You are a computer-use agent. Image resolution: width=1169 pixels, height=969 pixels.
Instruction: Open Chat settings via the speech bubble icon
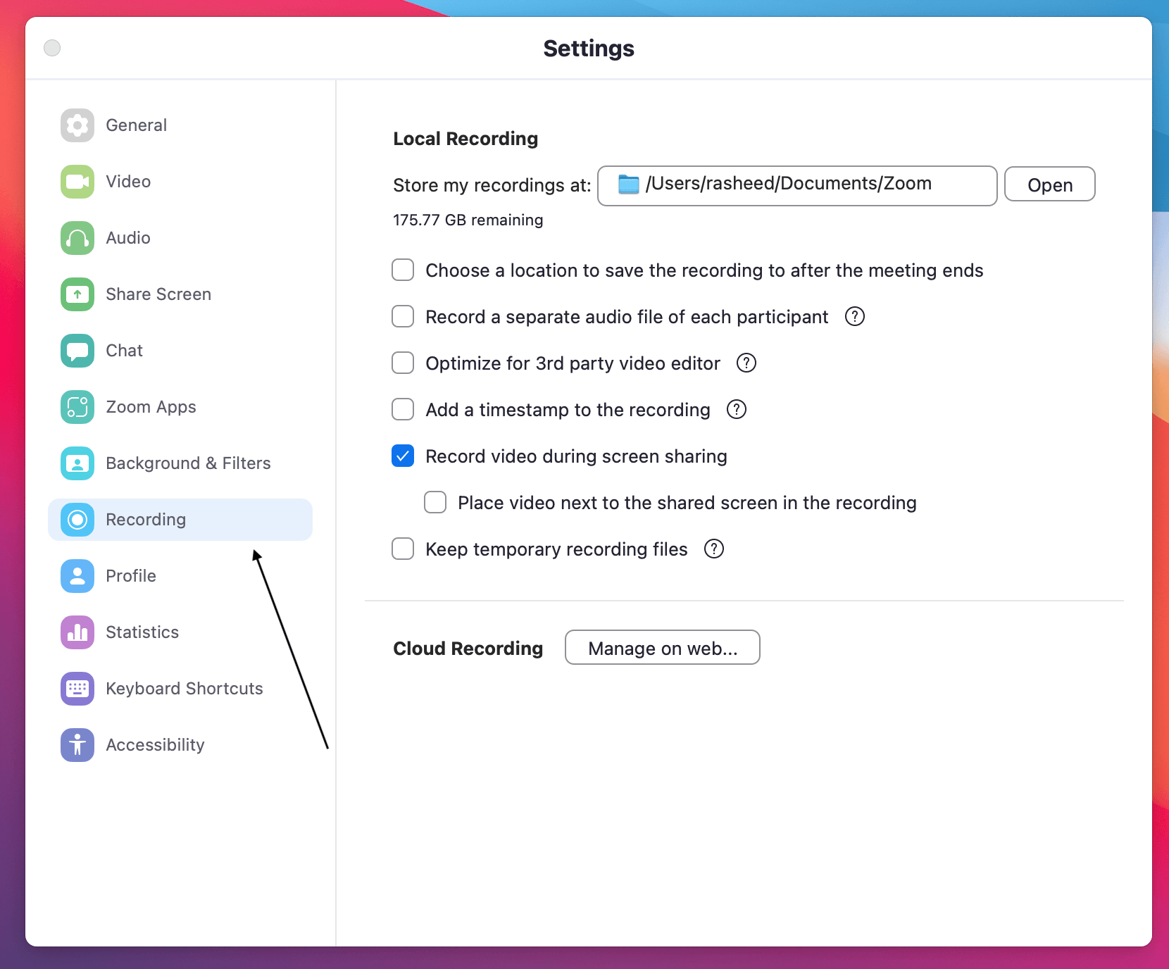click(76, 351)
